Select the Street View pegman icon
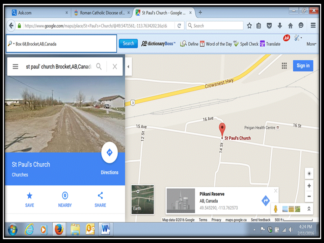Image resolution: width=324 pixels, height=243 pixels. 275,209
